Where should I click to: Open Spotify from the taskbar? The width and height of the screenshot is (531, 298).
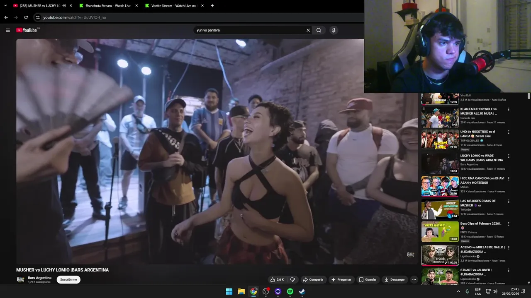(x=290, y=291)
